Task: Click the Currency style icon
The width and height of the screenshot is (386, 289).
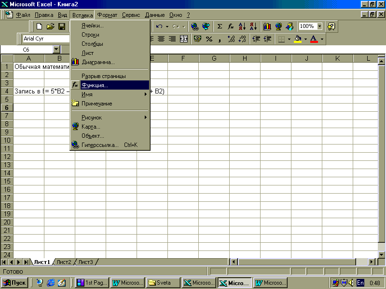Action: [197, 39]
